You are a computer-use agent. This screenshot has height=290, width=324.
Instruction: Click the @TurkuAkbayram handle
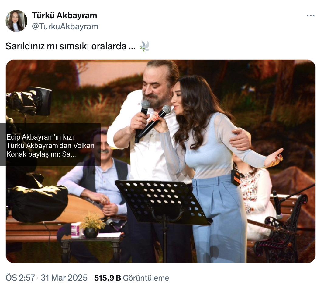click(x=65, y=27)
